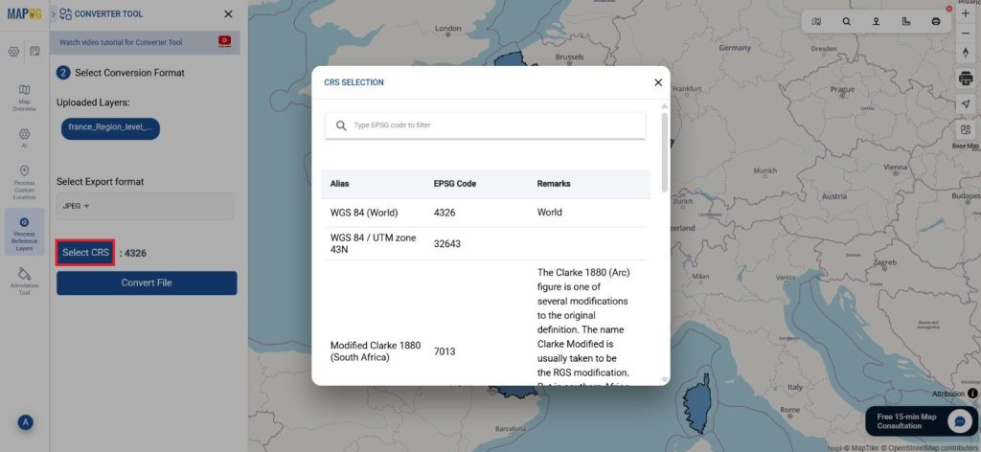Select Process Custom Location in sidebar
981x452 pixels.
(x=24, y=179)
